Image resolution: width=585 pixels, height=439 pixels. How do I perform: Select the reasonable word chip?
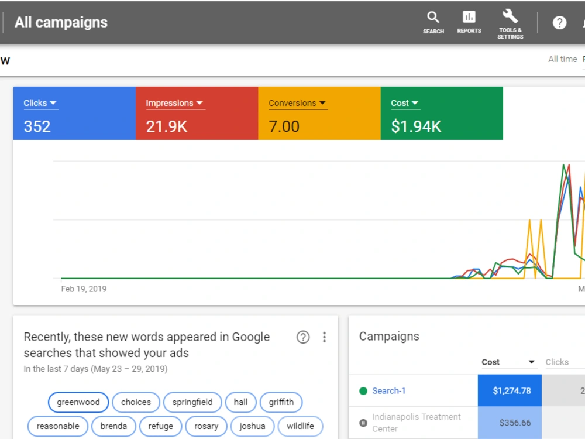pos(58,426)
